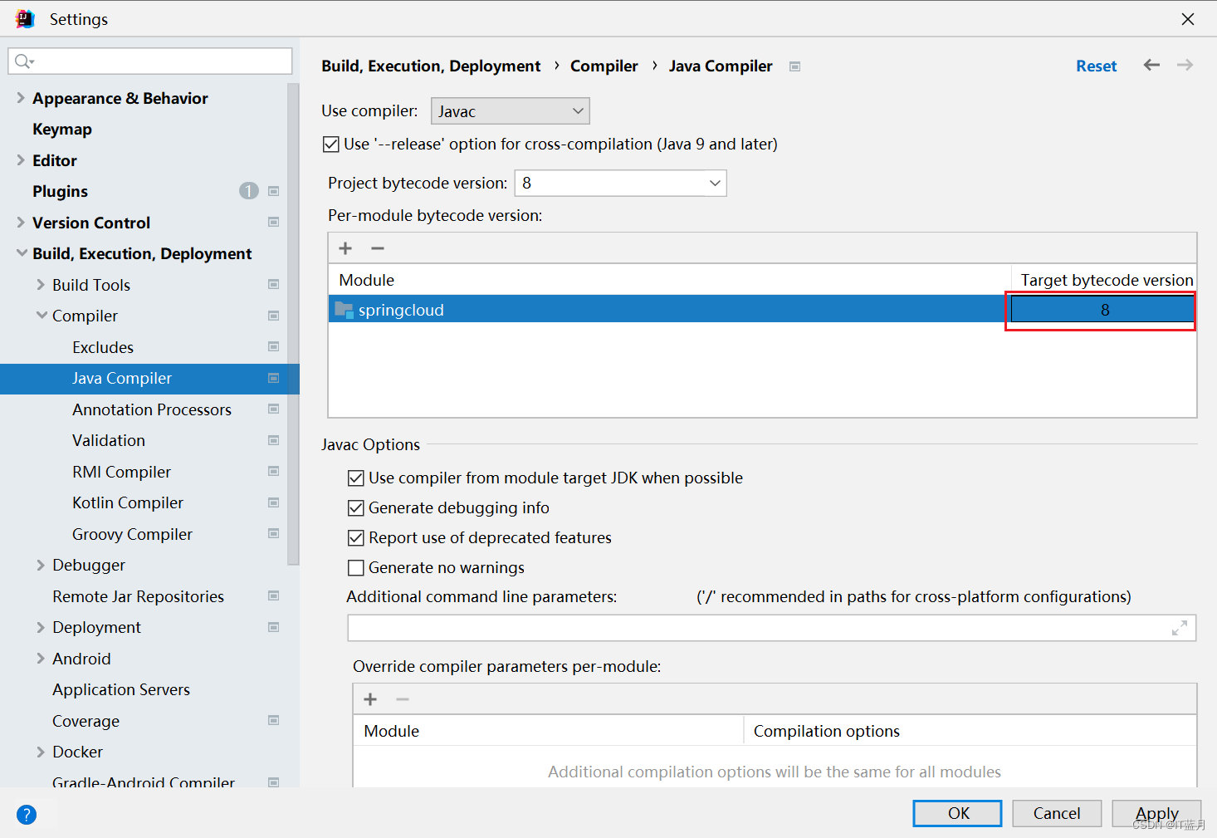Image resolution: width=1217 pixels, height=838 pixels.
Task: Select Compiler in the breadcrumb path
Action: pyautogui.click(x=604, y=66)
